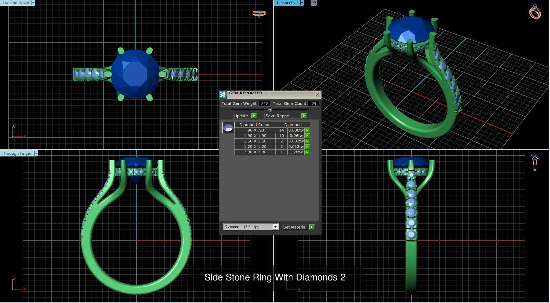Click green arrow on 1.90 X 1.90 row
Image resolution: width=550 pixels, height=303 pixels.
click(x=307, y=136)
